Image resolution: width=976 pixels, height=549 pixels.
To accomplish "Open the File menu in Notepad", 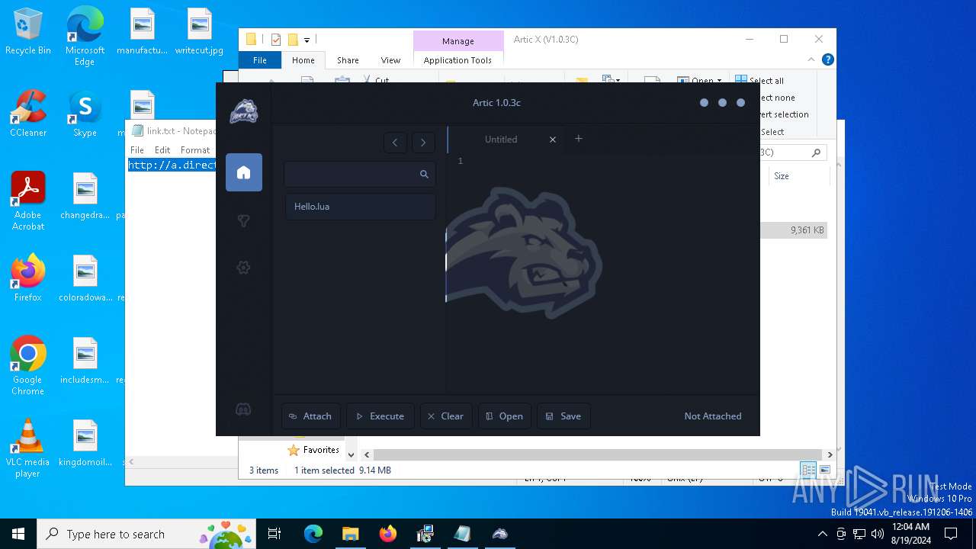I will 137,150.
